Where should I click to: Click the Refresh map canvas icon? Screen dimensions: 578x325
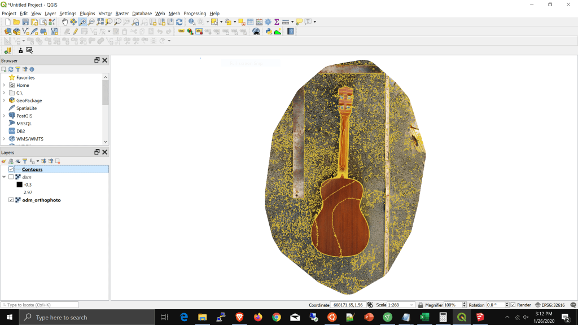[x=179, y=22]
